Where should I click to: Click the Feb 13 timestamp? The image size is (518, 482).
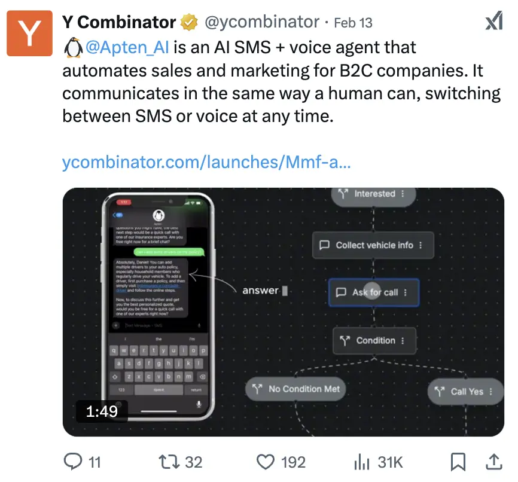353,23
